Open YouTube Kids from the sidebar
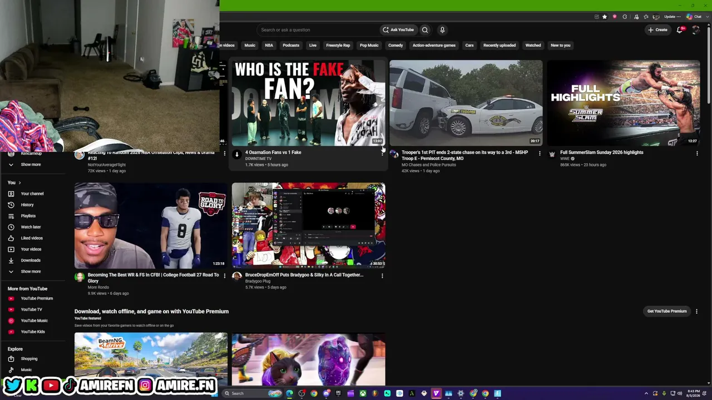The height and width of the screenshot is (400, 712). pos(33,332)
